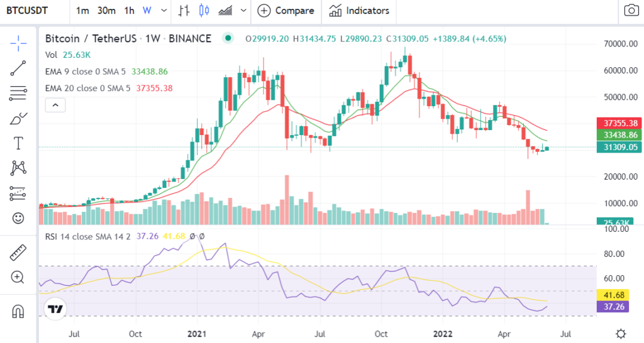The height and width of the screenshot is (343, 644).
Task: Click the yellow 41.68 RSI label
Action: coord(613,295)
